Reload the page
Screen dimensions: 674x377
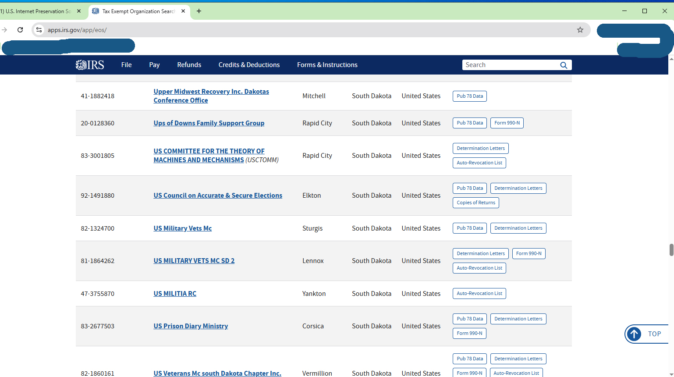[x=20, y=30]
